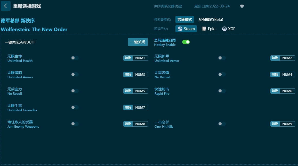Toggle Hotkey Enable switch off
The height and width of the screenshot is (166, 298).
(186, 42)
